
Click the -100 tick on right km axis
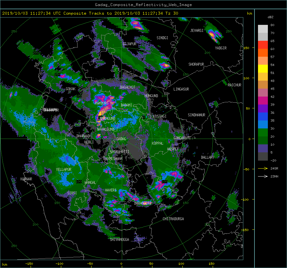(245, 199)
